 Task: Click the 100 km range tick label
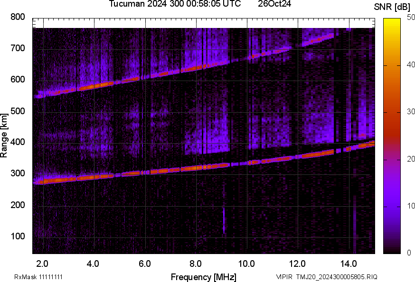coord(17,237)
